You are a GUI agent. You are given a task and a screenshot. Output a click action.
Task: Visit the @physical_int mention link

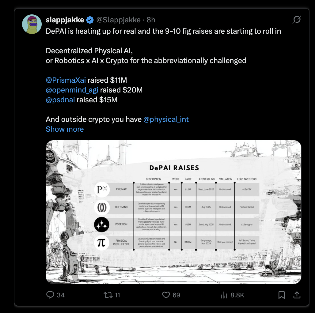[x=166, y=119]
